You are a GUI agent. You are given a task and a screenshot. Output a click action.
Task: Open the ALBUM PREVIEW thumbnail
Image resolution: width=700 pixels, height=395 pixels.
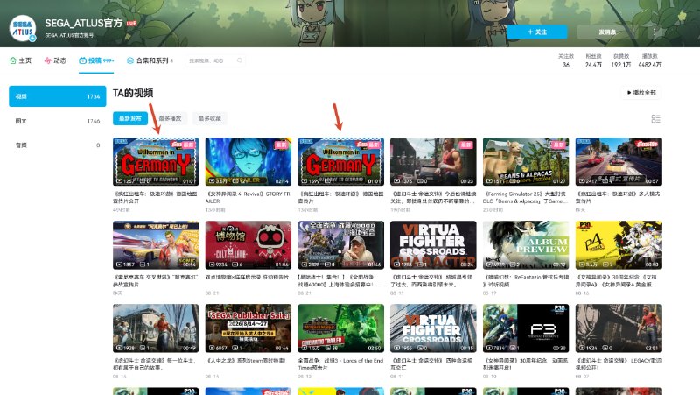click(x=526, y=244)
